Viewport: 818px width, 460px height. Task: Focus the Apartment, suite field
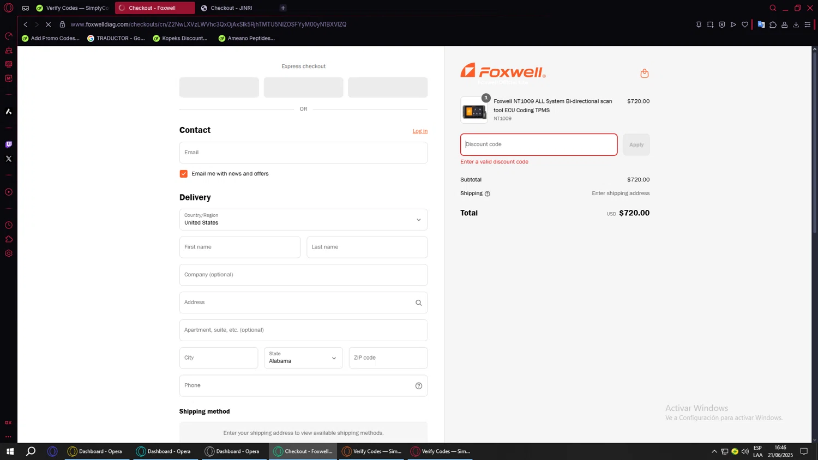tap(303, 330)
